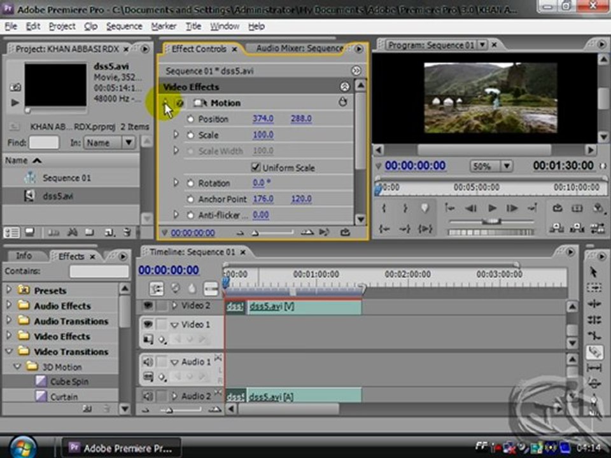The height and width of the screenshot is (458, 611).
Task: Switch to the Info tab
Action: [x=24, y=256]
